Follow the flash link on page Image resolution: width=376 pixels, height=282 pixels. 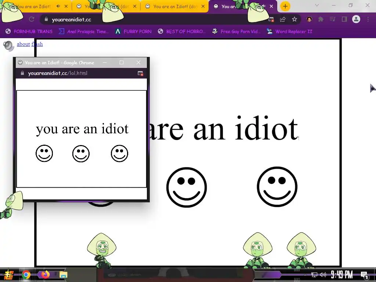37,44
